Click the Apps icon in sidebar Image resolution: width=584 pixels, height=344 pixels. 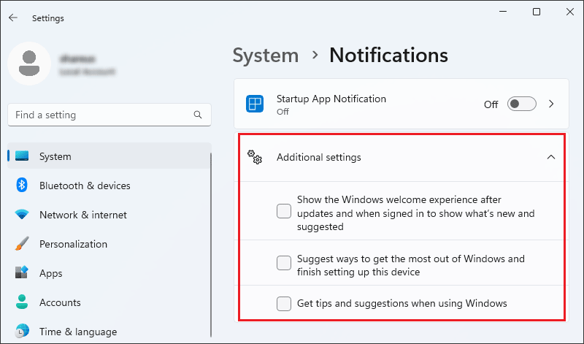(x=22, y=272)
